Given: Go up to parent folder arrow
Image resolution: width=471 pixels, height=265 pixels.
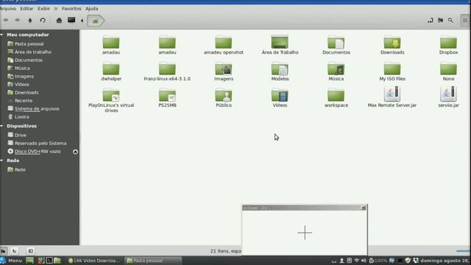Looking at the screenshot, I should (30, 21).
